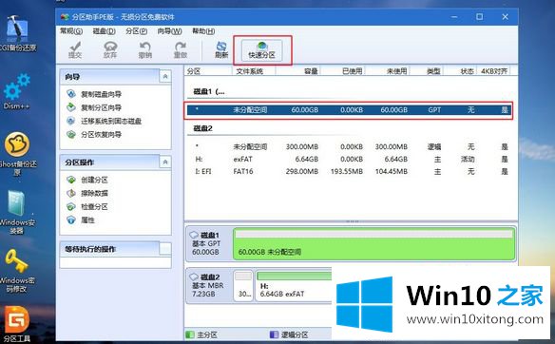Click the 磁盘1 group header in list
Screen dimensions: 555x344
tap(209, 91)
